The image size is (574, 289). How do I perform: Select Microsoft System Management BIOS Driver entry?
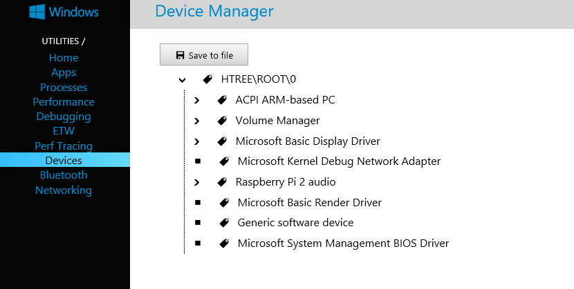click(x=343, y=243)
